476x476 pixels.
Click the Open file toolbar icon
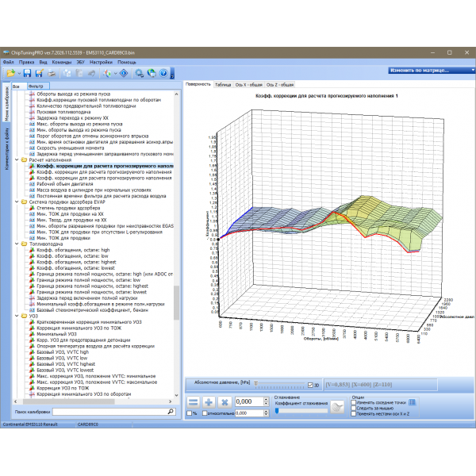pyautogui.click(x=10, y=73)
